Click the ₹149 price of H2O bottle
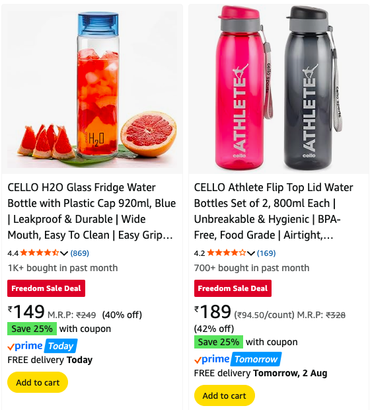 (x=26, y=312)
